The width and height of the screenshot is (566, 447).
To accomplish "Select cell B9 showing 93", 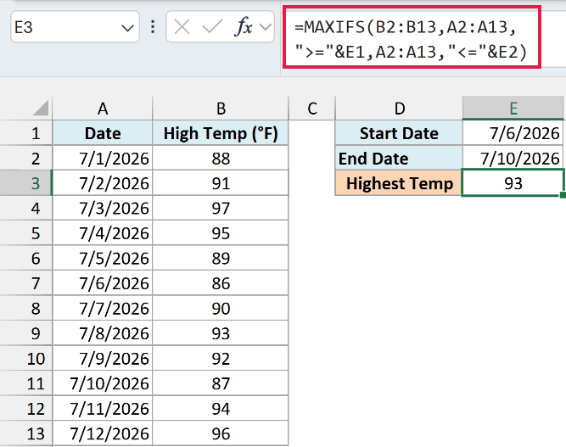I will [221, 333].
